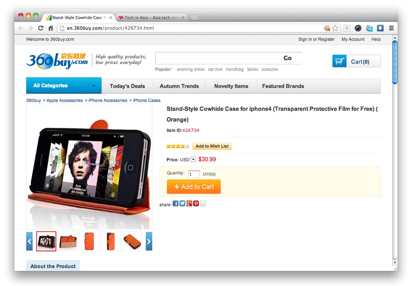
Task: Click the Add to Wish List button
Action: (212, 146)
